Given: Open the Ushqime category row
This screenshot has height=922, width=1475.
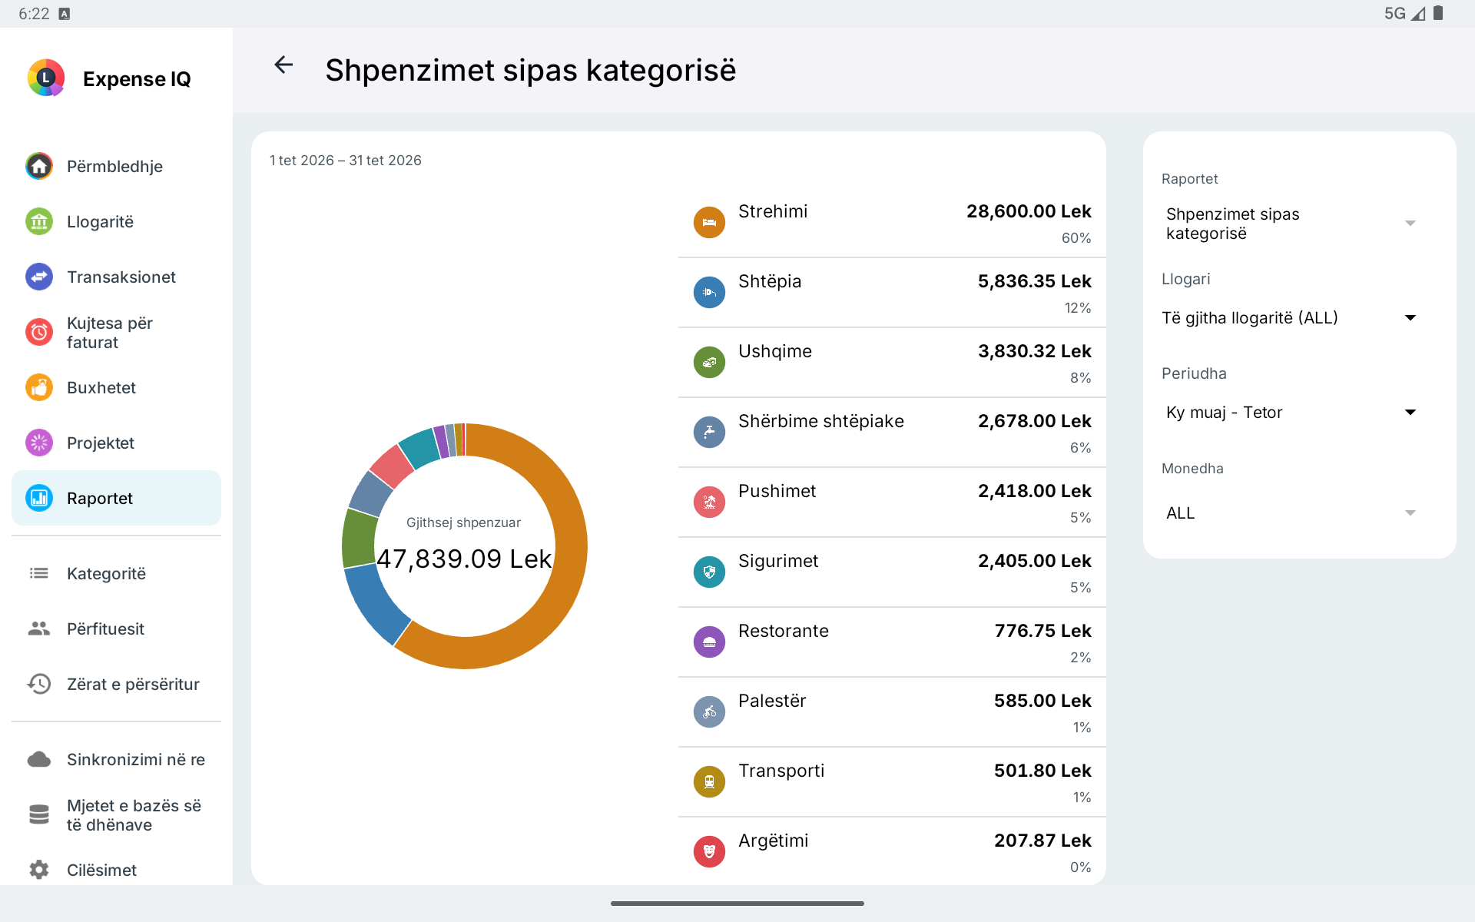Looking at the screenshot, I should coord(892,363).
